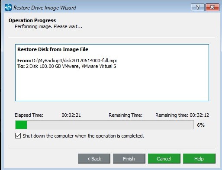Image resolution: width=222 pixels, height=170 pixels.
Task: Select the 'Restore Disk from Image File' heading
Action: point(53,49)
